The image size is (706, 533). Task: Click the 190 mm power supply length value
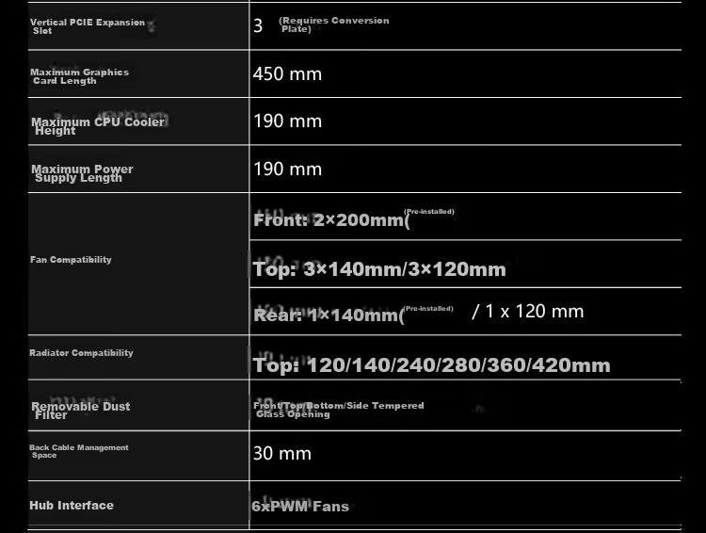click(287, 170)
